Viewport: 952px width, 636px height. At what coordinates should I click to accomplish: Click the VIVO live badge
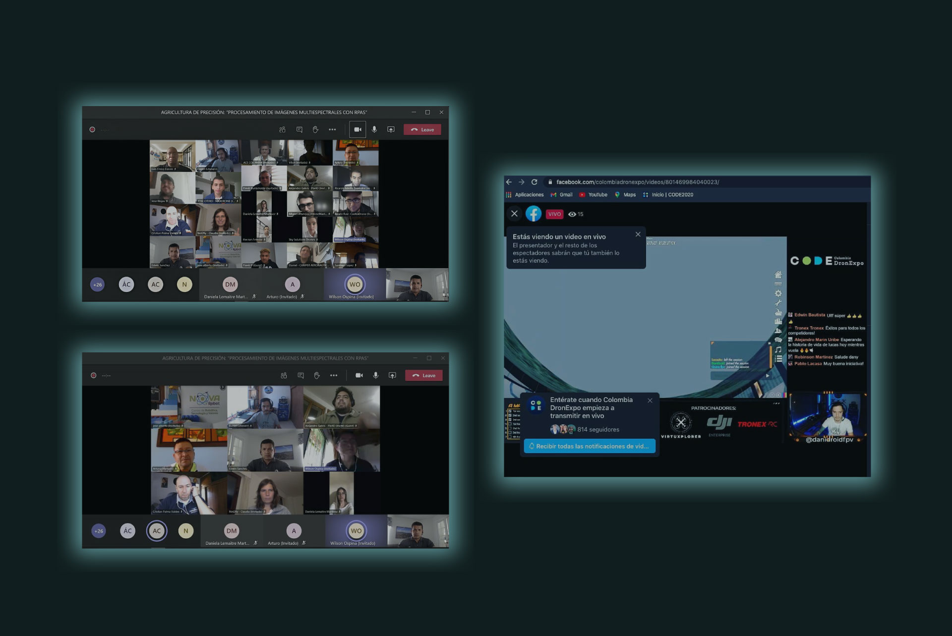click(x=554, y=214)
